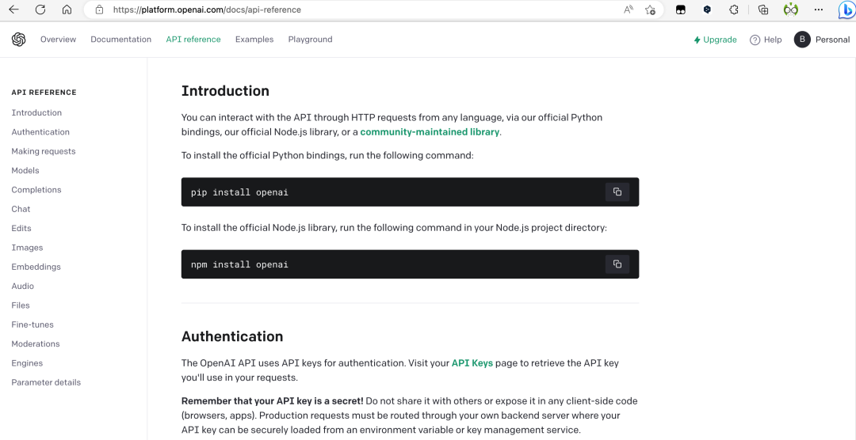This screenshot has height=440, width=856.
Task: Switch to the Playground tab
Action: 310,40
